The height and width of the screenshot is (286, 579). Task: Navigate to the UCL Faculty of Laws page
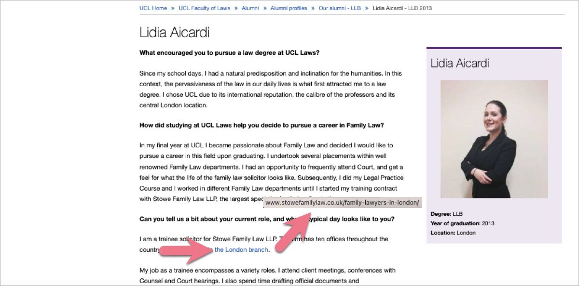coord(205,8)
